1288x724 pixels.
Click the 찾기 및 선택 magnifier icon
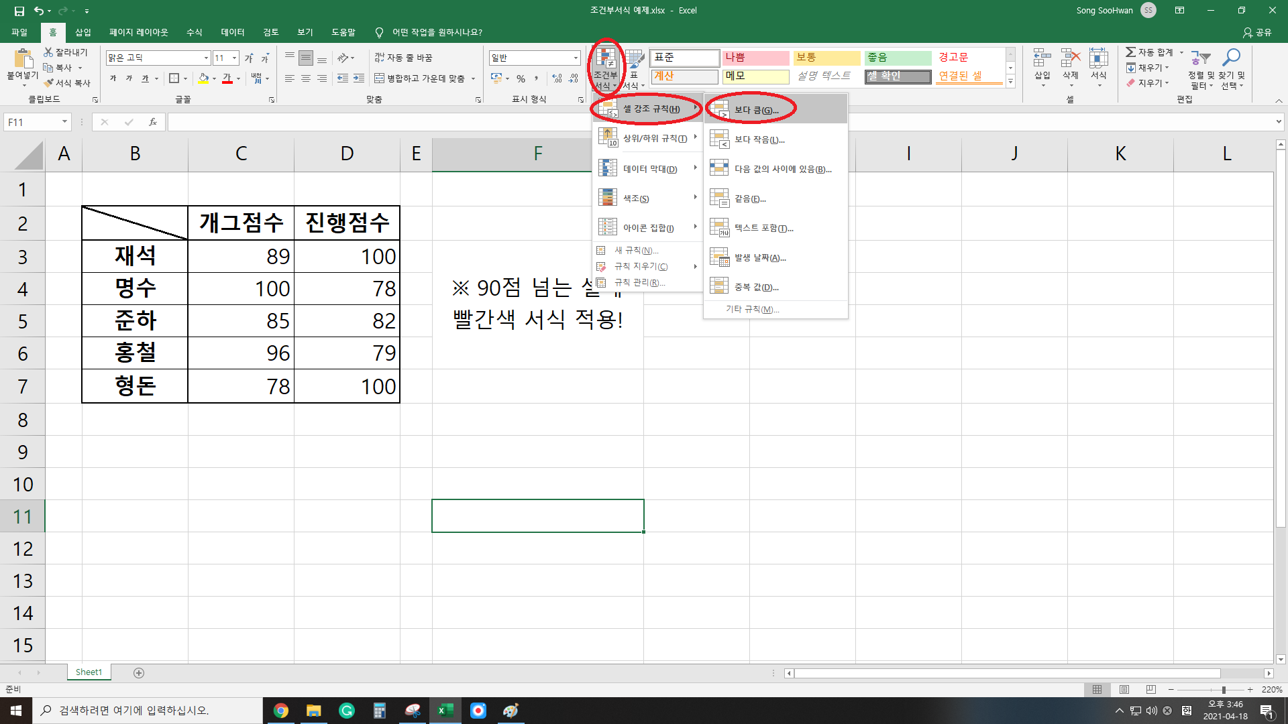tap(1232, 58)
